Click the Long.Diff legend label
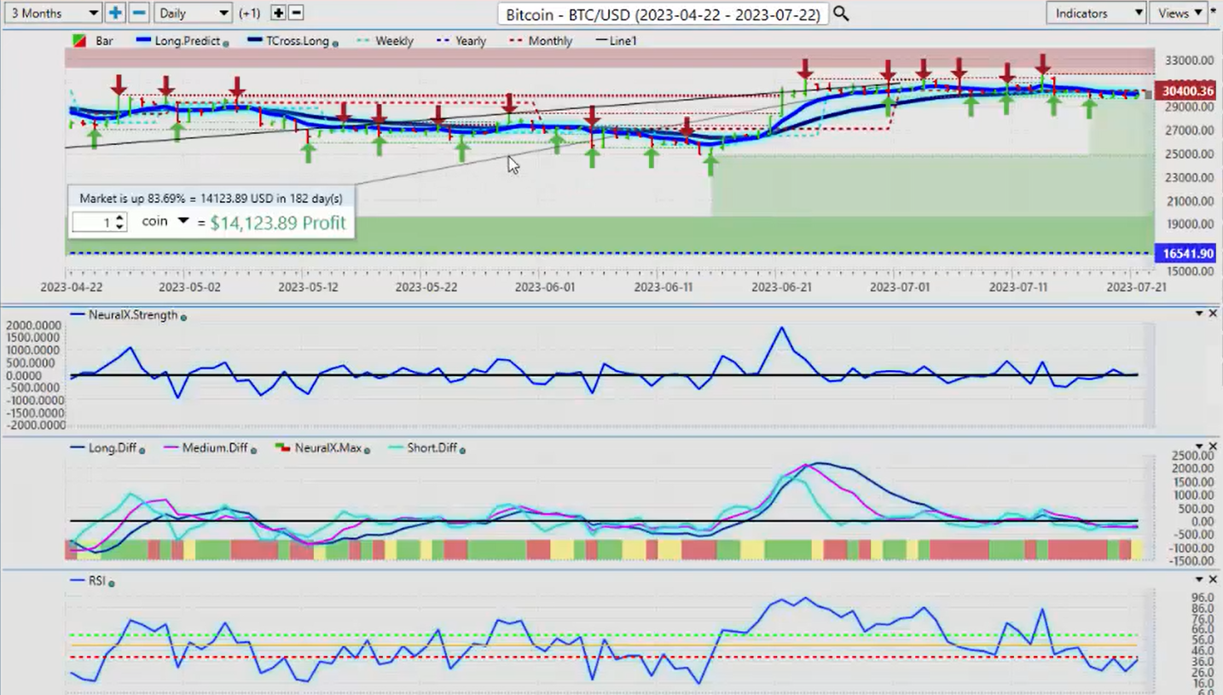 pos(113,448)
